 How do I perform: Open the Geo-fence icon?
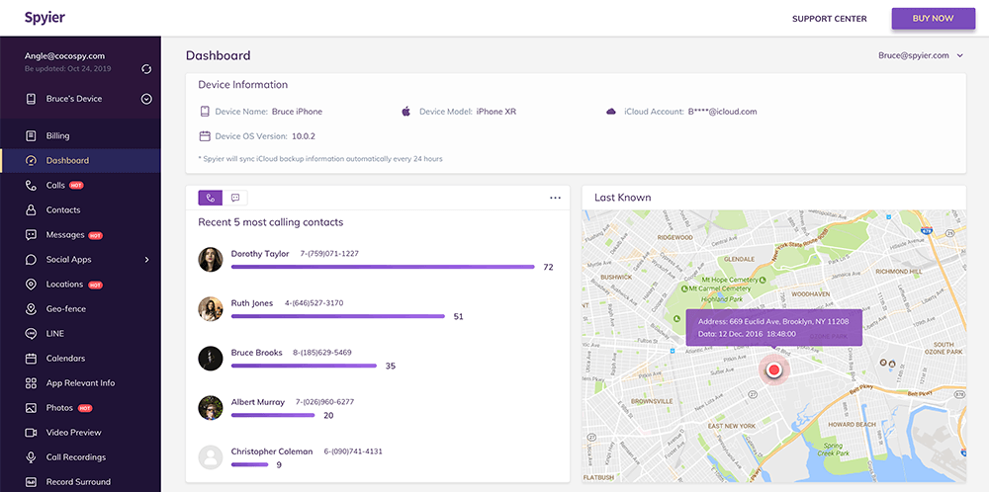(31, 308)
